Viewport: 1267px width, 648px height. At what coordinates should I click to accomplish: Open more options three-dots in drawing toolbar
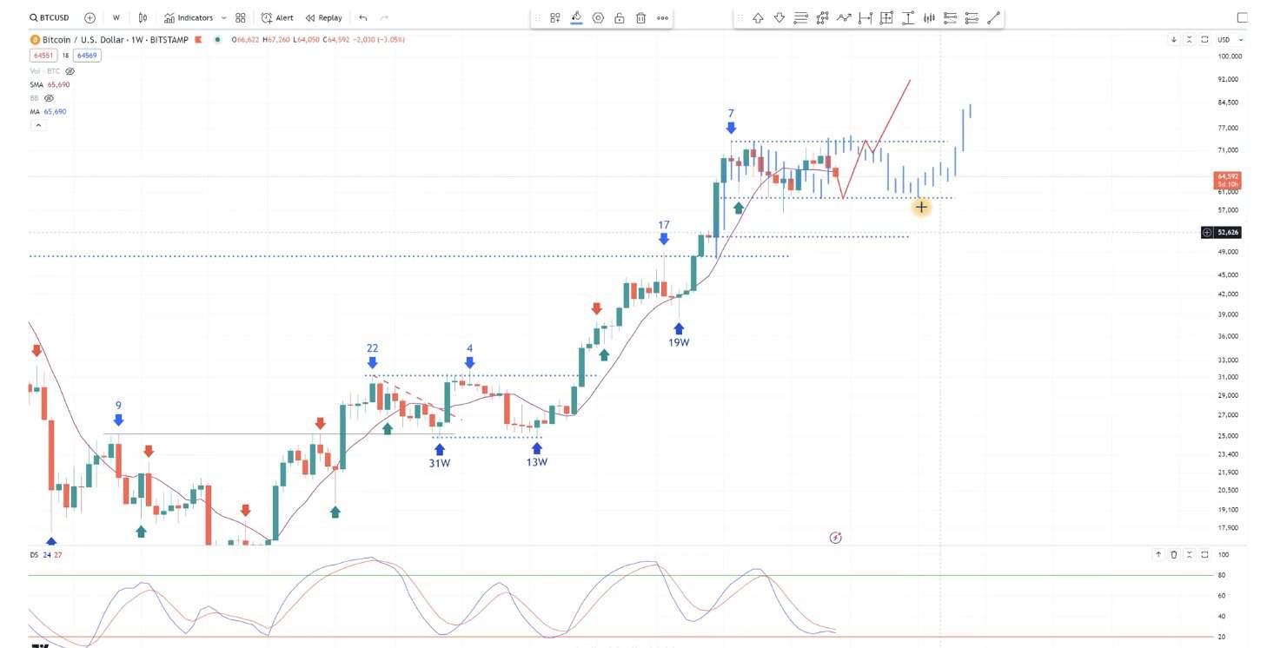point(663,17)
